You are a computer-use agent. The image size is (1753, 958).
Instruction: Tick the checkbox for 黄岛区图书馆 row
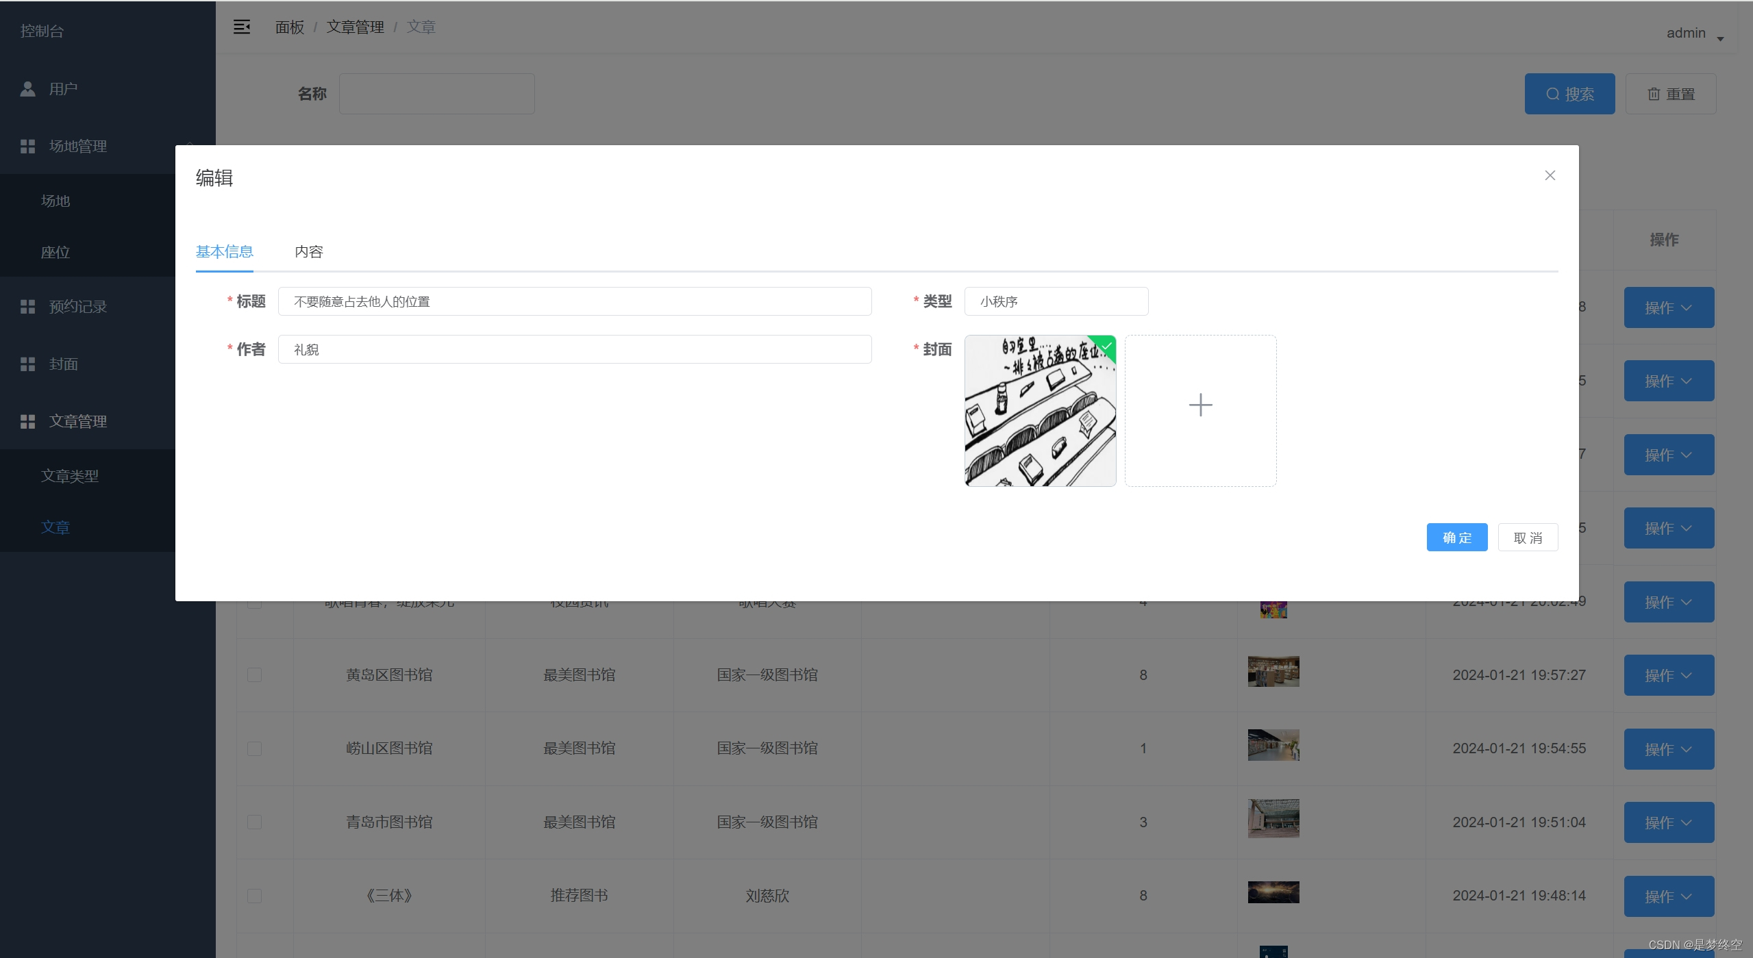[x=254, y=675]
